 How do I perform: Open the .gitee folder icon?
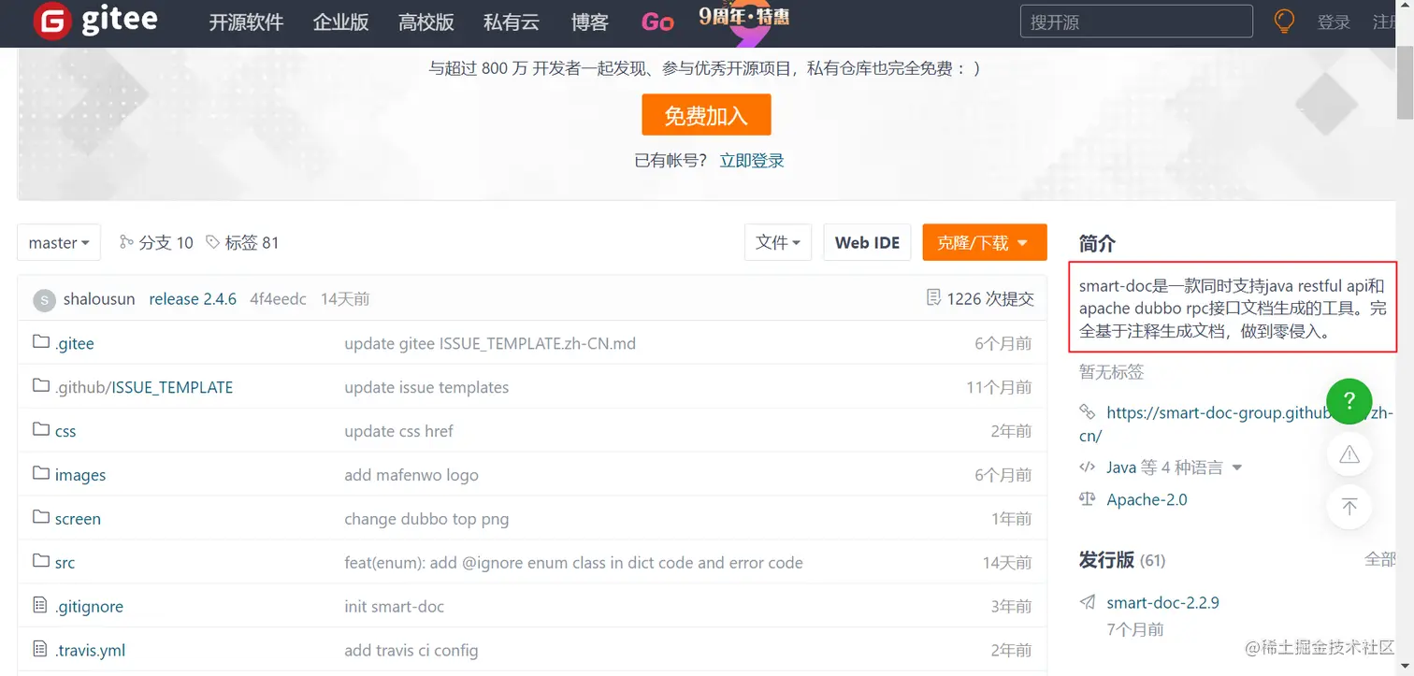coord(40,342)
